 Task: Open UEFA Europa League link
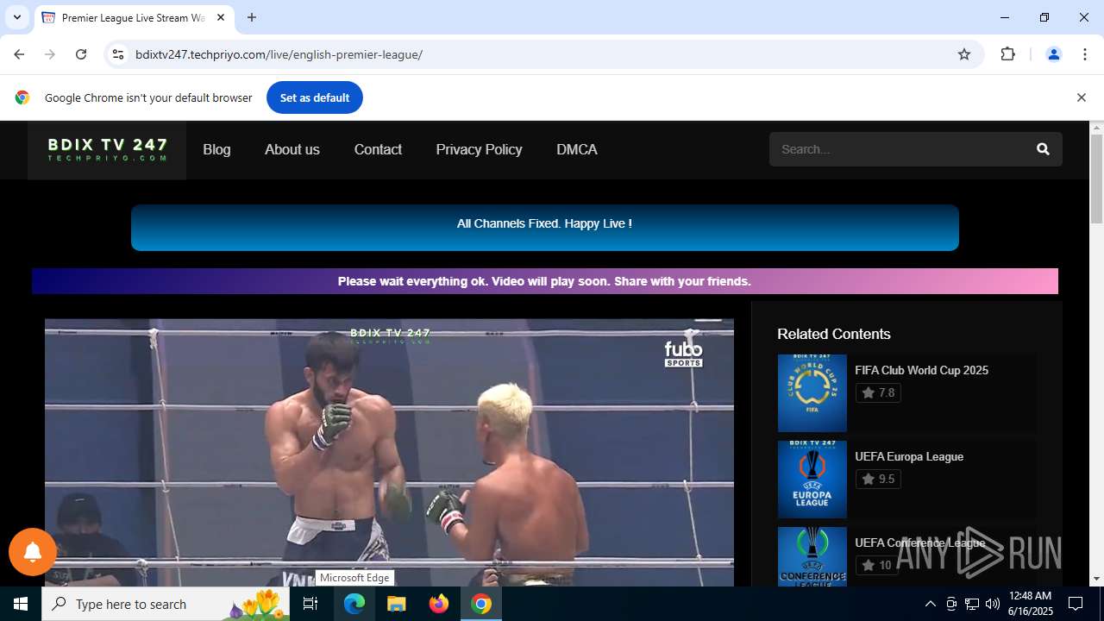click(909, 456)
